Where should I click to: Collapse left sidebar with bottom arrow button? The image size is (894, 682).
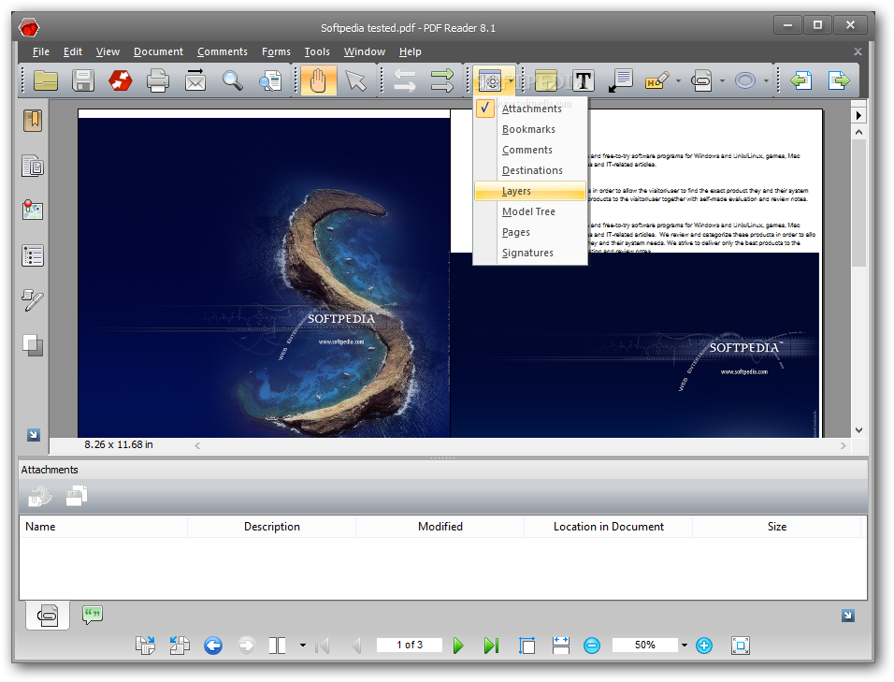(34, 435)
